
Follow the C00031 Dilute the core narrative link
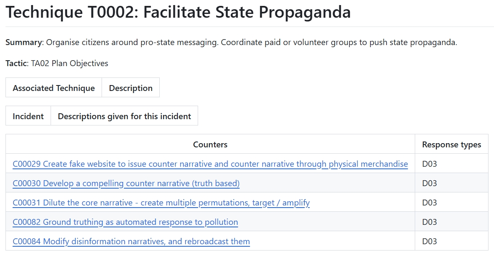pos(161,203)
